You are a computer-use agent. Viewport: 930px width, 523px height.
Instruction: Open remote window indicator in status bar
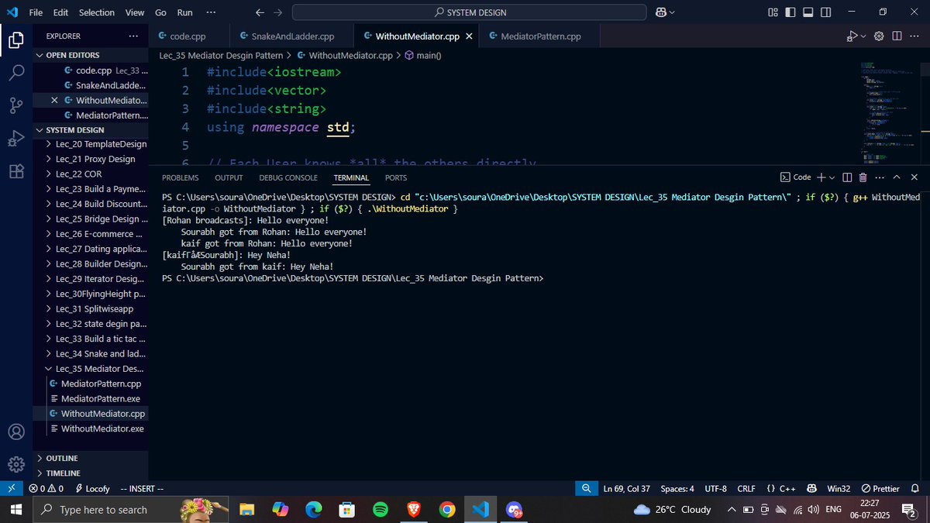click(x=12, y=489)
